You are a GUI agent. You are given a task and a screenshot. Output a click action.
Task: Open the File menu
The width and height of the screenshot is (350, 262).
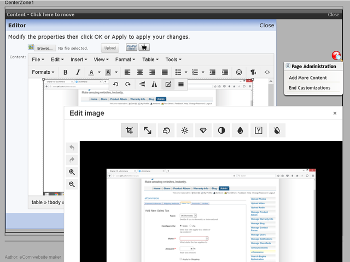tap(38, 59)
